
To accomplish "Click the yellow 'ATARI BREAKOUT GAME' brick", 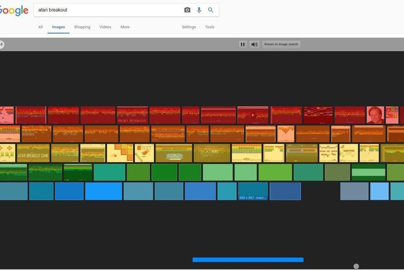I will click(x=33, y=153).
